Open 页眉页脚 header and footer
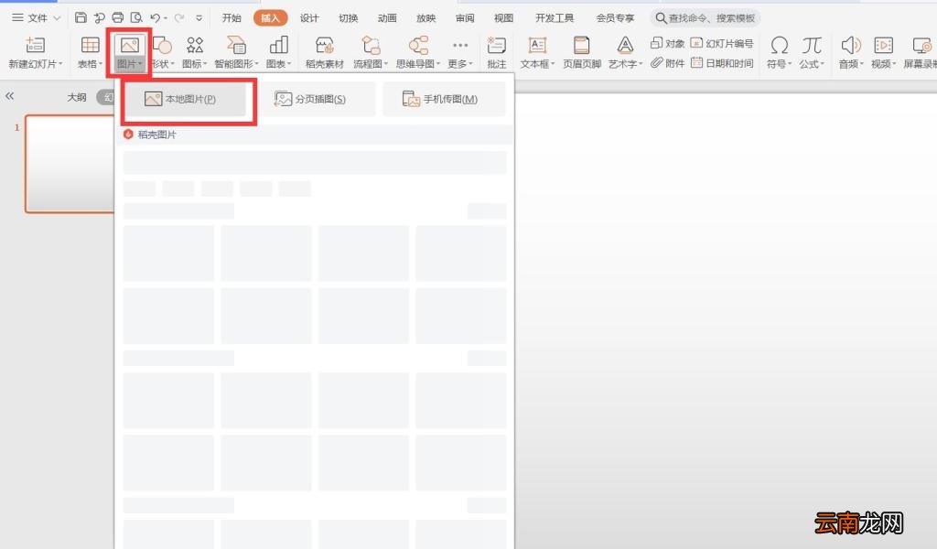This screenshot has height=549, width=937. click(x=581, y=52)
